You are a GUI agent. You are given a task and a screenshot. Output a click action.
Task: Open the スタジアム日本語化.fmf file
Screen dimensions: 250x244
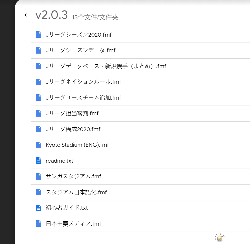(76, 192)
